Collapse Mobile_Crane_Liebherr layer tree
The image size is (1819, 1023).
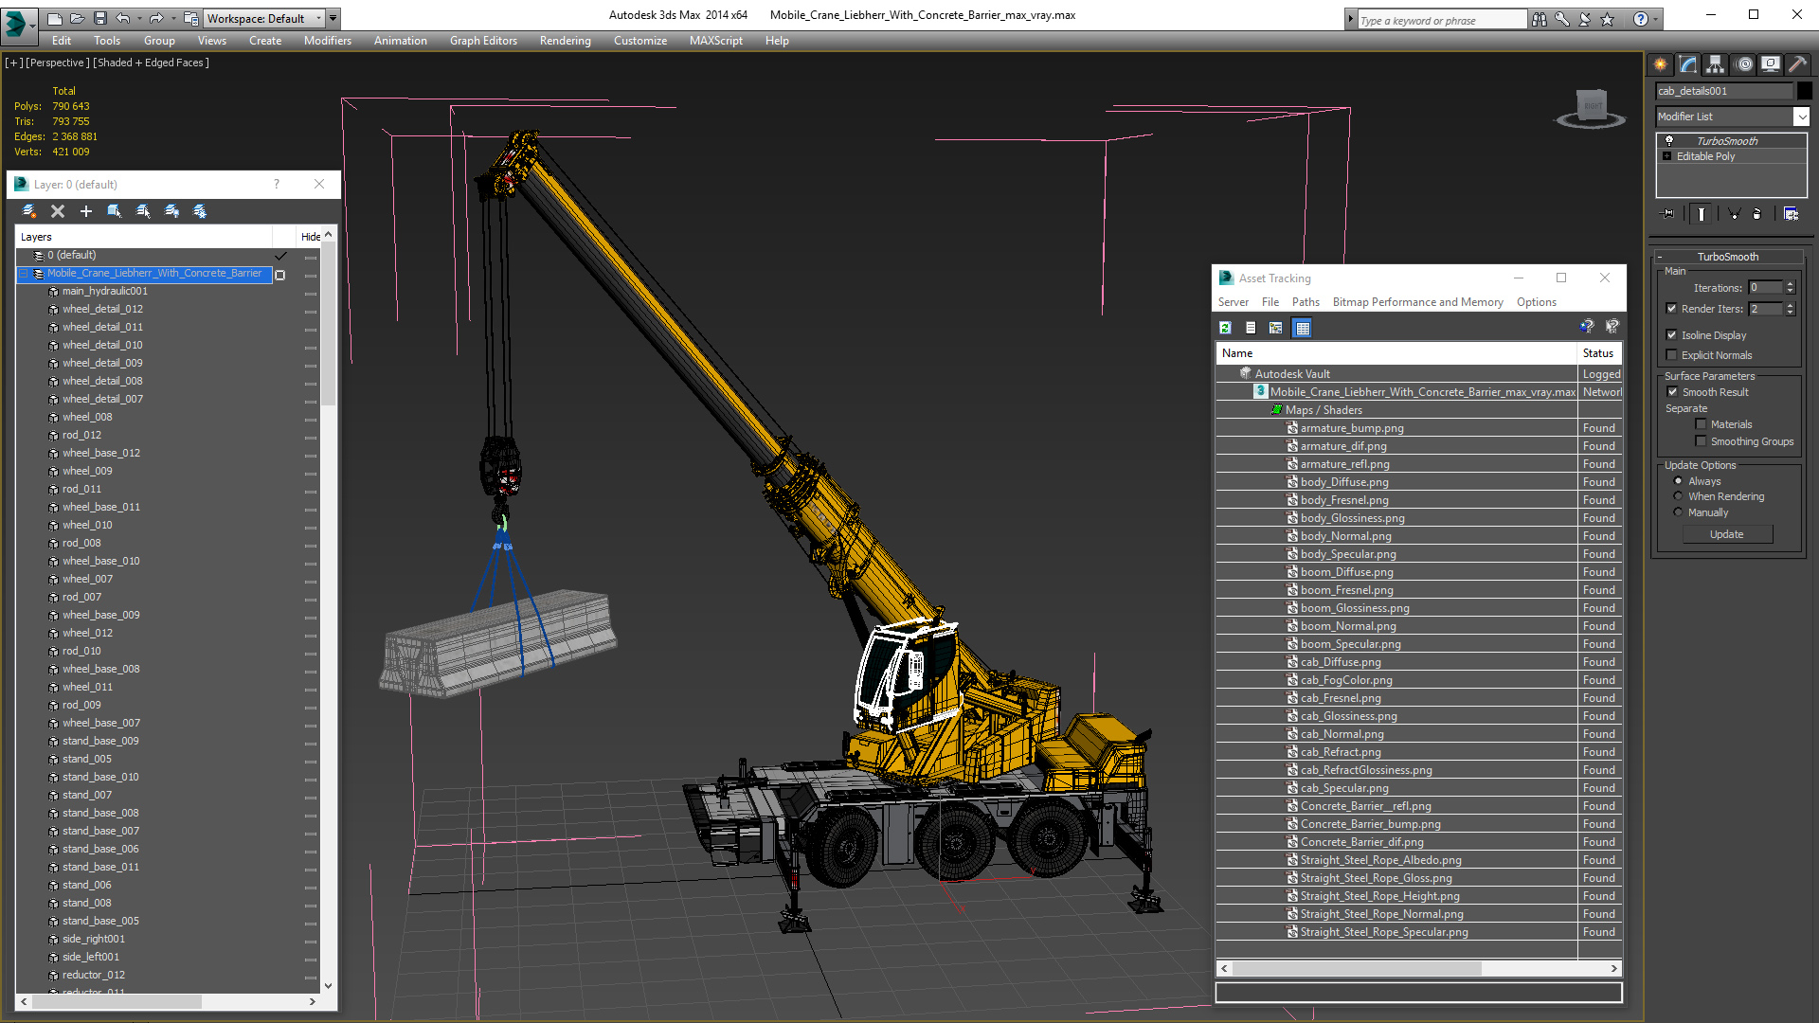click(x=24, y=274)
